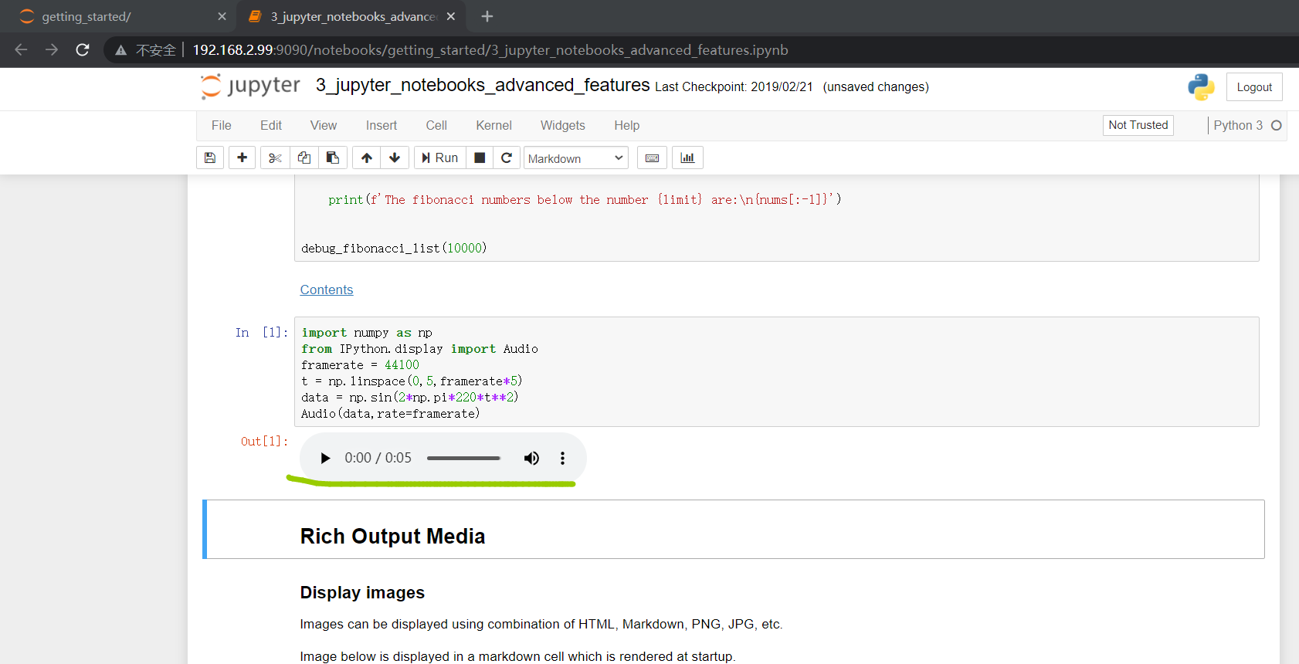Viewport: 1299px width, 664px height.
Task: Cut selected cells with the scissors icon
Action: point(275,158)
